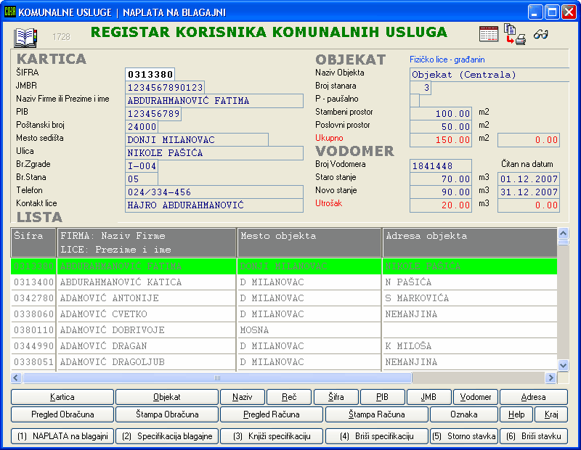The image size is (581, 450).
Task: Click the Vodomer button
Action: click(476, 397)
